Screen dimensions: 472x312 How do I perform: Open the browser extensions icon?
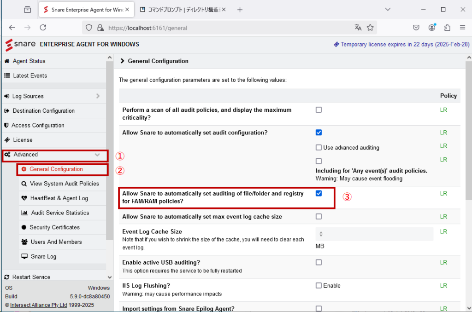pos(447,28)
